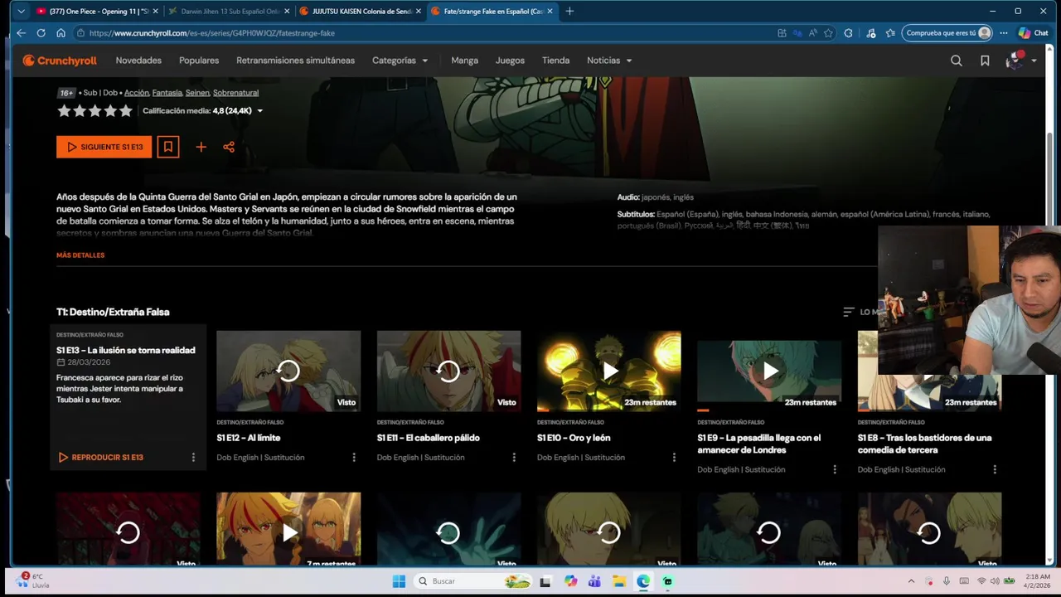1061x597 pixels.
Task: Open the tab search dropdown arrow
Action: click(x=21, y=11)
